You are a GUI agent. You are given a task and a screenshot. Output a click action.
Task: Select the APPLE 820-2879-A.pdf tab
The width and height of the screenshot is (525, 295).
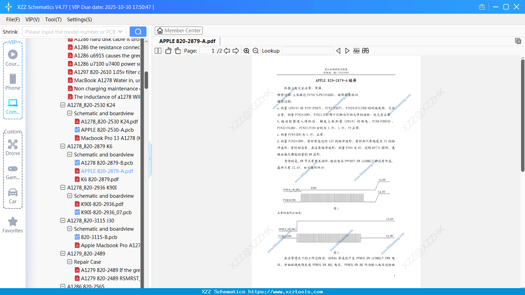click(x=187, y=41)
